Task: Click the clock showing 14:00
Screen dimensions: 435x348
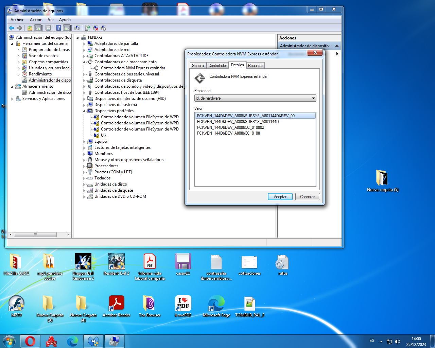Action: [x=416, y=339]
